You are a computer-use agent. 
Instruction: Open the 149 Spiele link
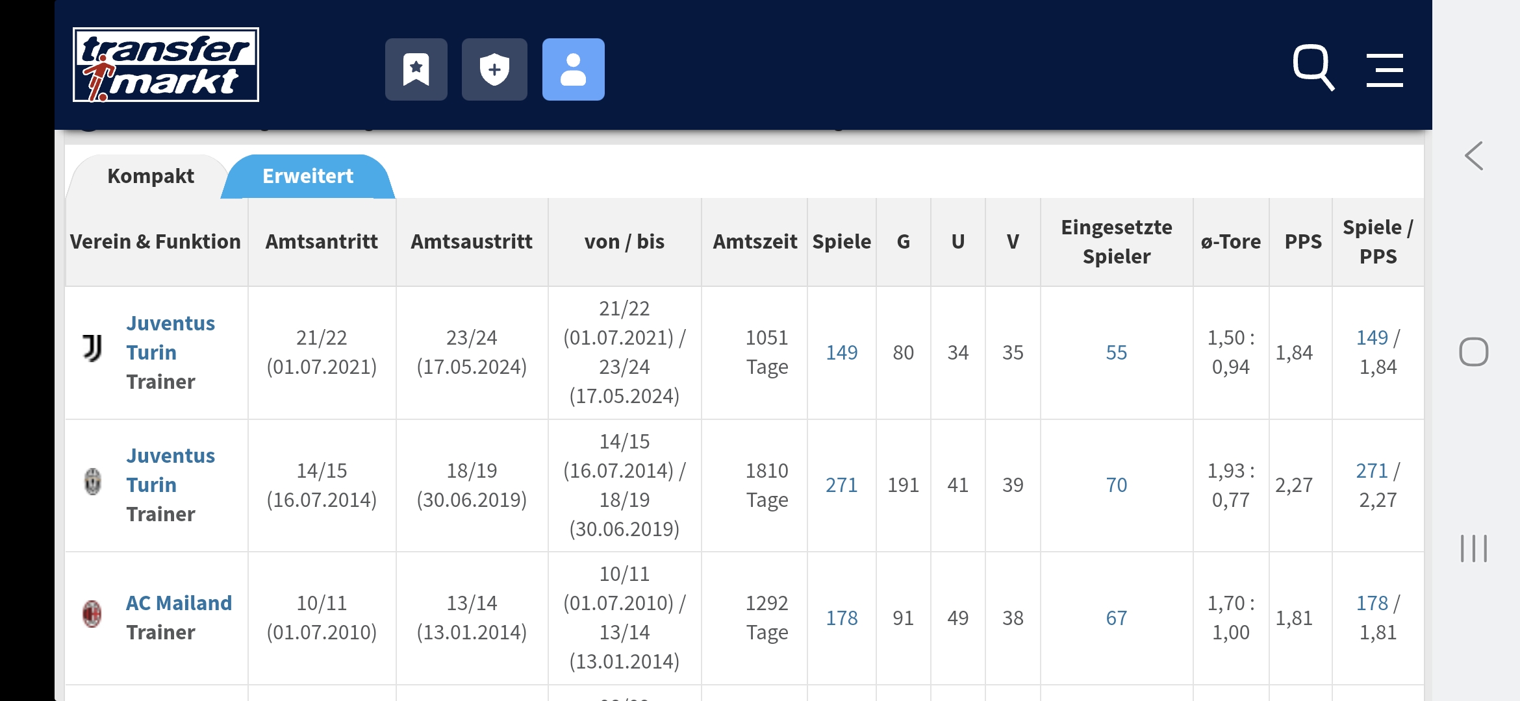tap(842, 352)
